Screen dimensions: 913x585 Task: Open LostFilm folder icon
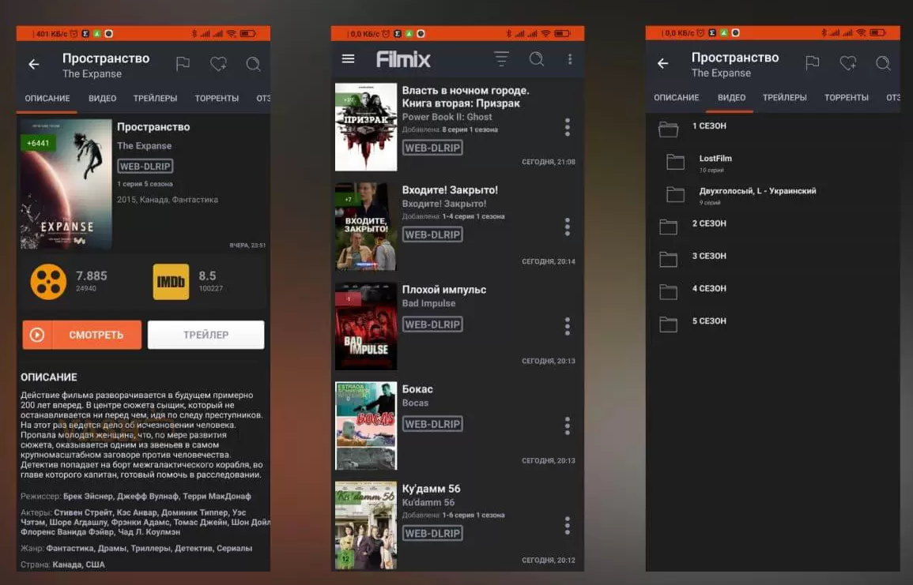point(675,162)
